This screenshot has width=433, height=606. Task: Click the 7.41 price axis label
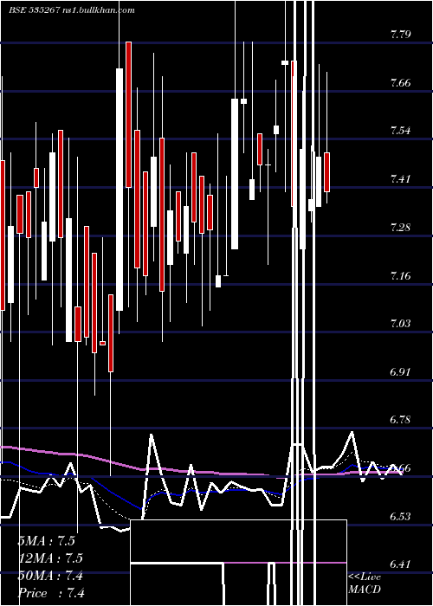pyautogui.click(x=400, y=178)
